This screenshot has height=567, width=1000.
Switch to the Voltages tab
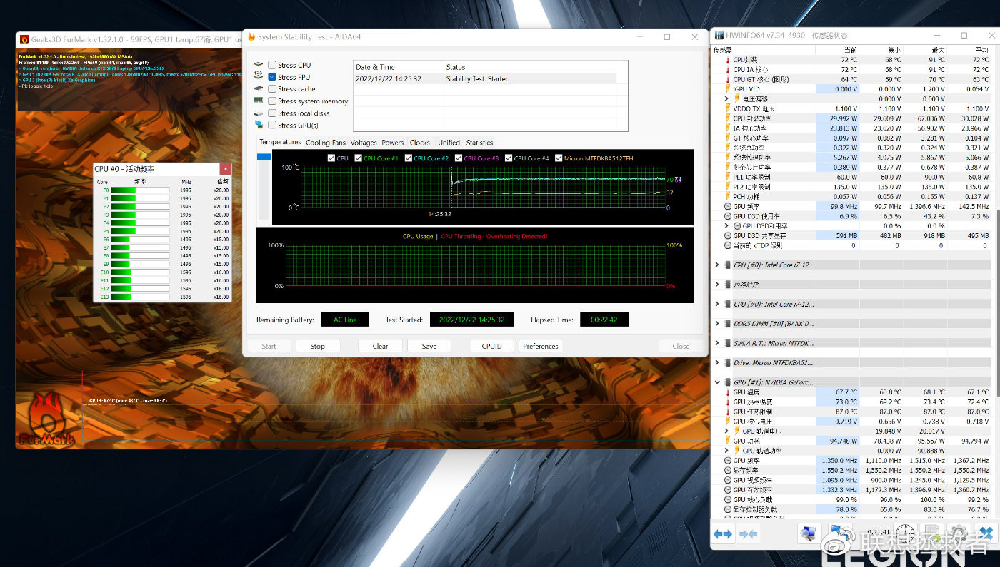(364, 143)
